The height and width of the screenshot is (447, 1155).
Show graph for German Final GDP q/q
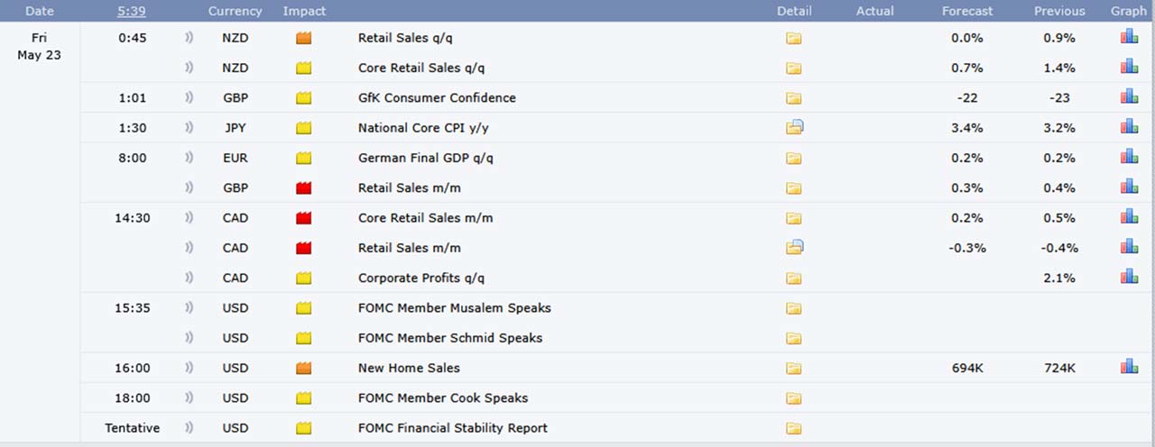click(x=1129, y=157)
